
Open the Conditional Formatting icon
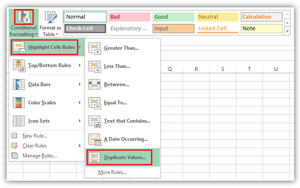click(24, 17)
